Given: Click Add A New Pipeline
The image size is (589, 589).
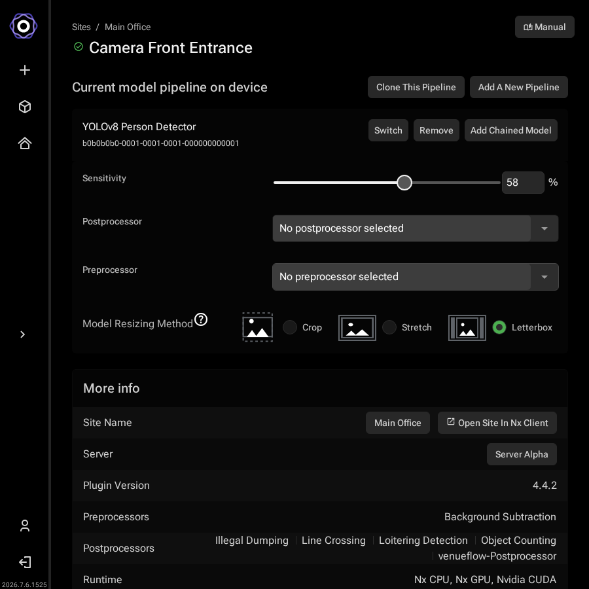Looking at the screenshot, I should 518,87.
